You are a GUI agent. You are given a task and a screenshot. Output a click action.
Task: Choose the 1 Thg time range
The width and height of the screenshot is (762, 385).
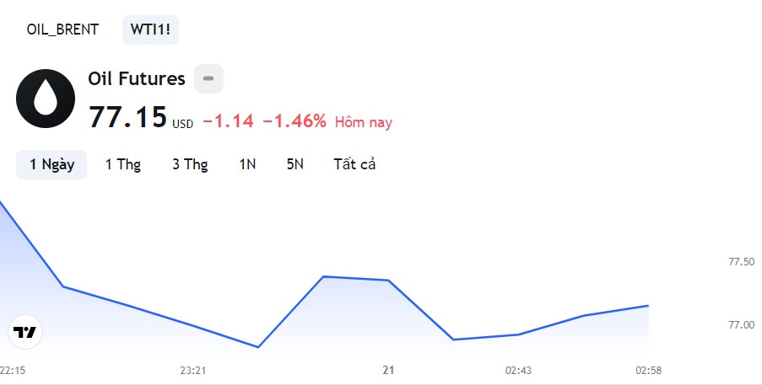[122, 164]
